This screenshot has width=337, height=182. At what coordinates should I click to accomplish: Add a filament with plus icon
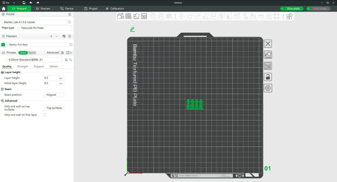tap(51, 36)
